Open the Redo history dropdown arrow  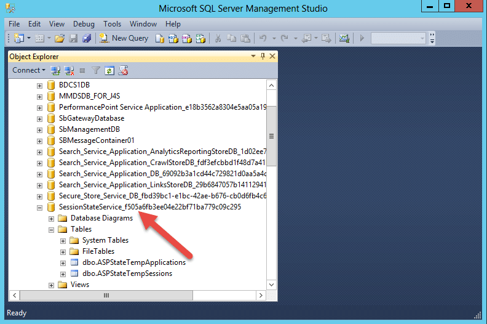coord(295,39)
